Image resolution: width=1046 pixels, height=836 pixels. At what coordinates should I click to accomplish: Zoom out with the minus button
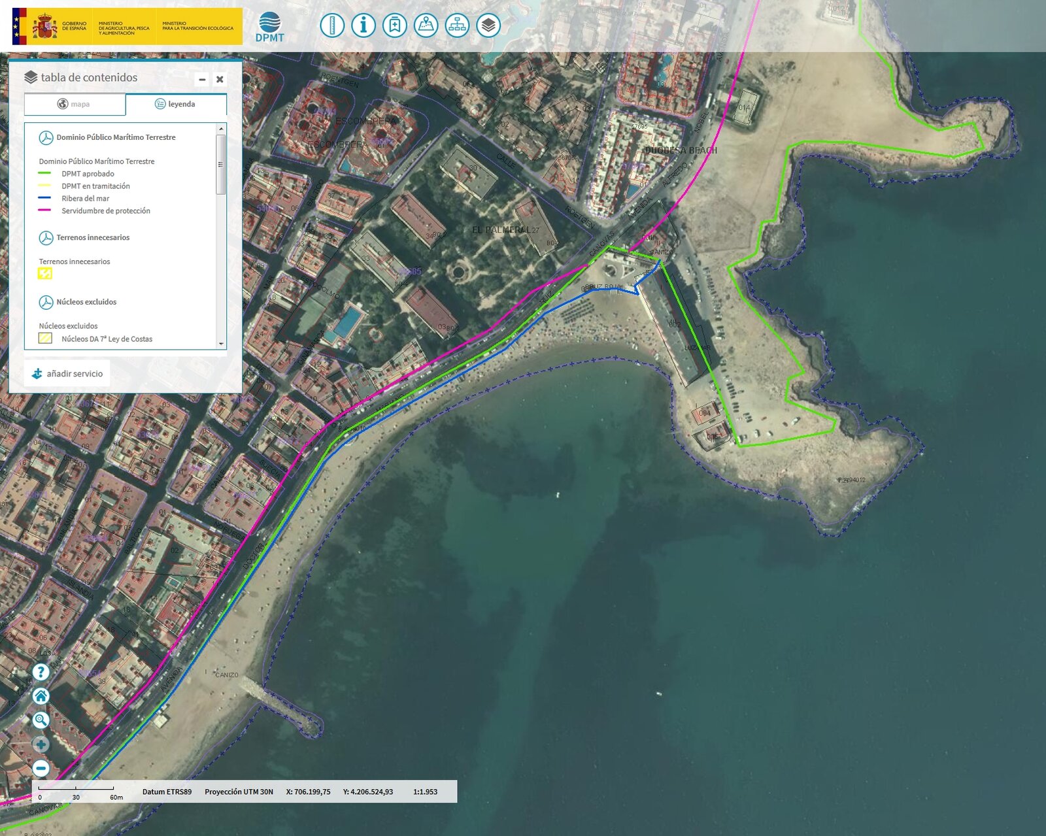pos(41,769)
